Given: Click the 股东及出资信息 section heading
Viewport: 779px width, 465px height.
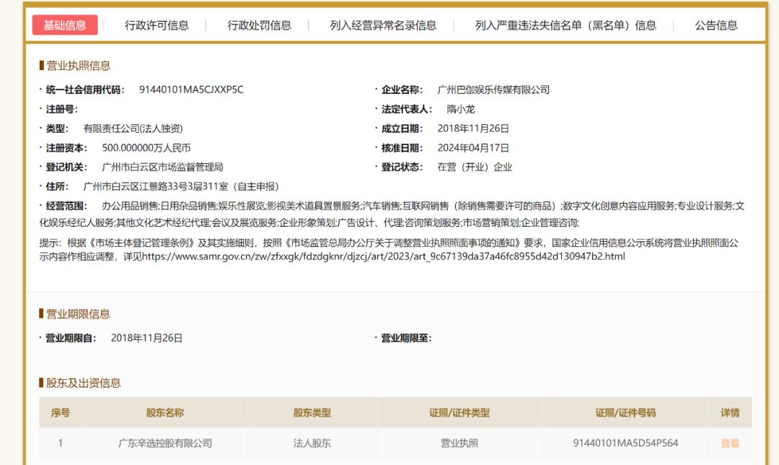Looking at the screenshot, I should click(83, 383).
